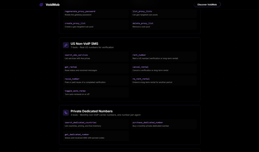This screenshot has width=259, height=152.
Task: Select the purchase_dedicated_number tool card
Action: [x=164, y=124]
